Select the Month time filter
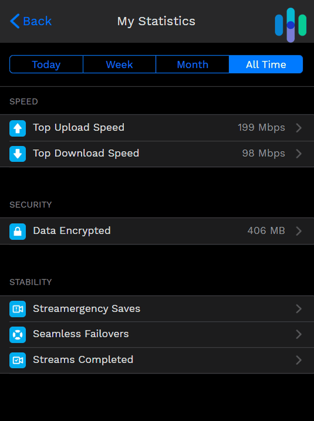The image size is (314, 421). tap(192, 64)
